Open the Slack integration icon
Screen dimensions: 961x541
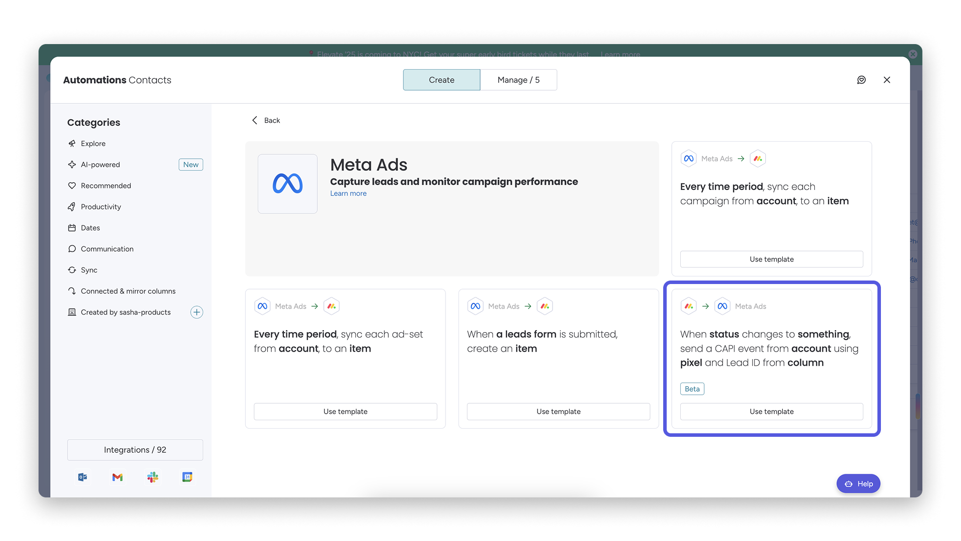[x=153, y=477]
